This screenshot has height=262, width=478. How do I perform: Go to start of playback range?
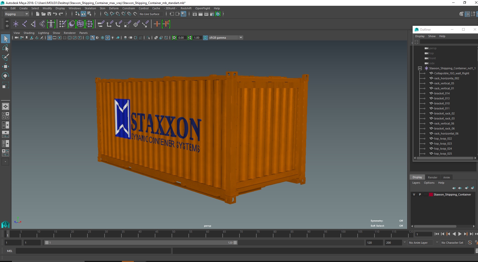[437, 234]
